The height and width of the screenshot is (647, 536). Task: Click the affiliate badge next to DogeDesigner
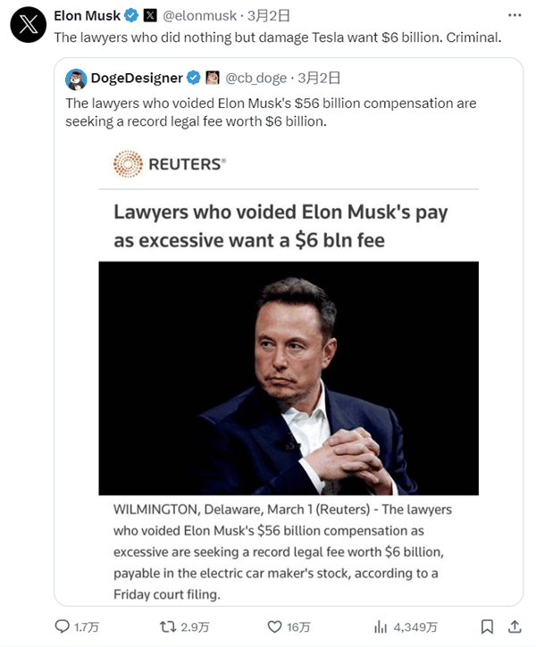213,79
